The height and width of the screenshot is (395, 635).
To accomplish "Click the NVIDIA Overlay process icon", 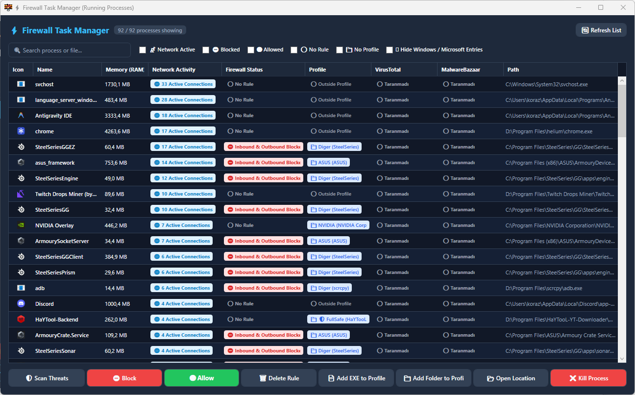I will tap(21, 225).
